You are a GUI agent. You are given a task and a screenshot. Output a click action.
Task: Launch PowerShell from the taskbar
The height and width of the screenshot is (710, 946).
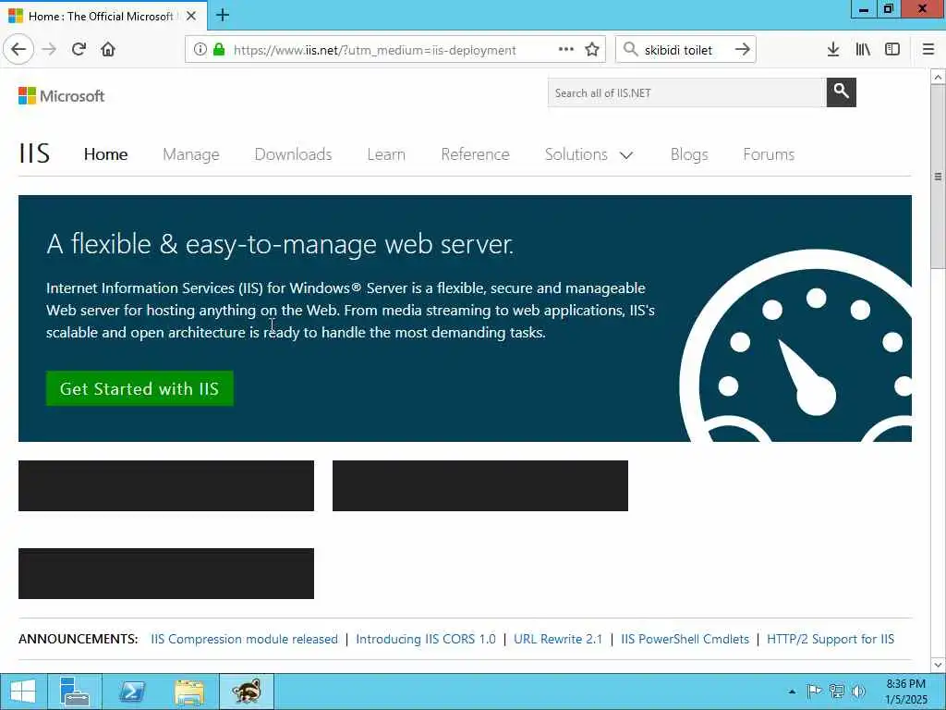click(132, 692)
